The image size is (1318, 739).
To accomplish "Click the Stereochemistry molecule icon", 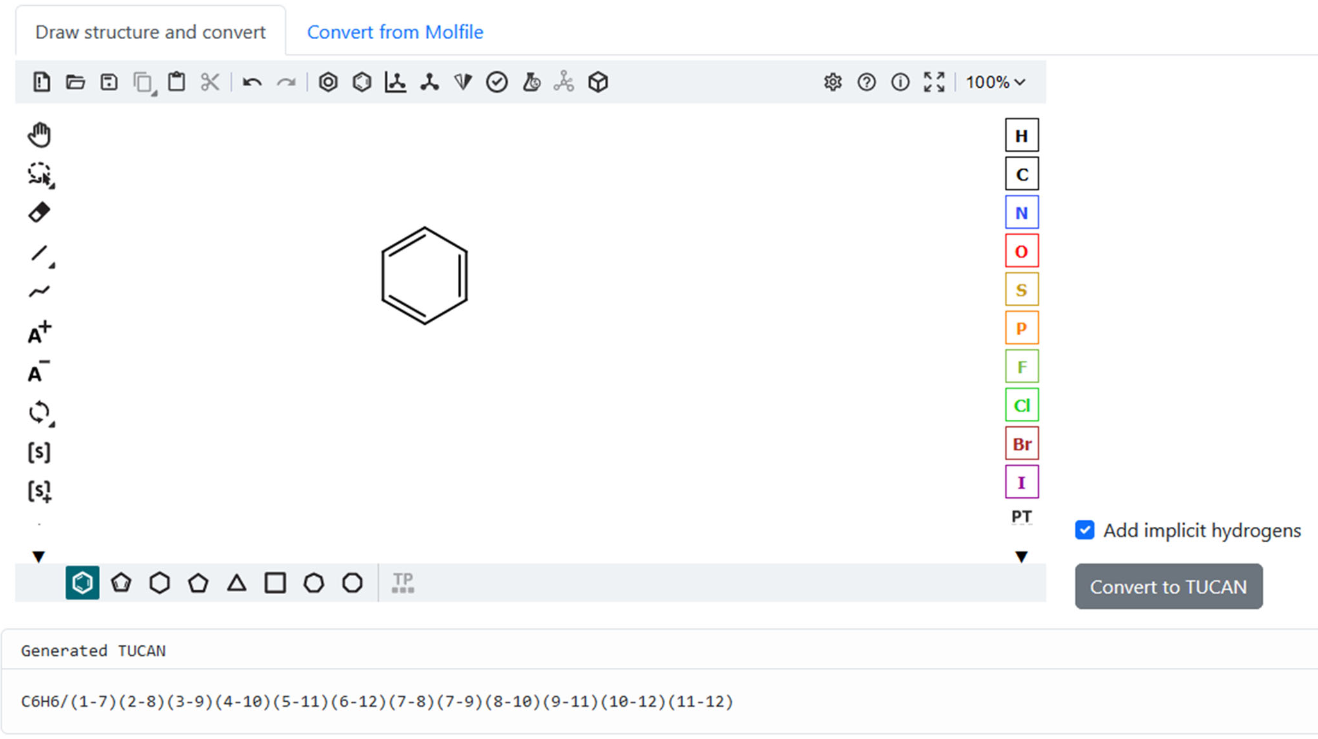I will pyautogui.click(x=564, y=82).
